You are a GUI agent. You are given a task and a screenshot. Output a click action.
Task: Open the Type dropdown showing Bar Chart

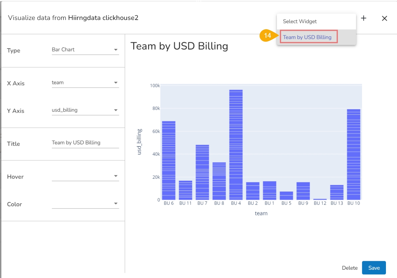(x=85, y=50)
